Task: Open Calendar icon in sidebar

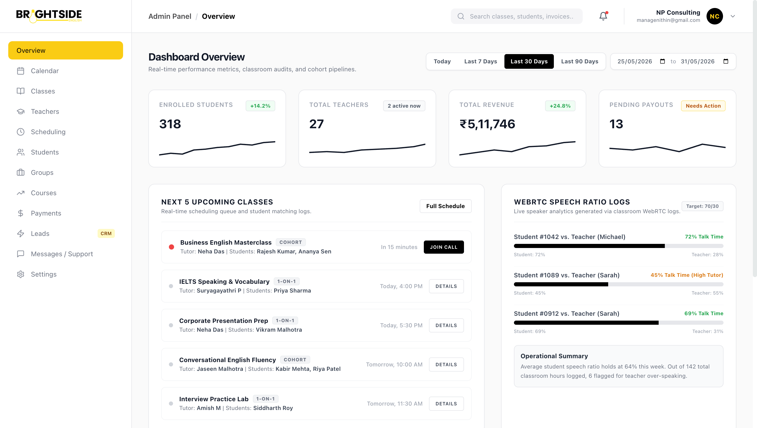Action: tap(21, 71)
